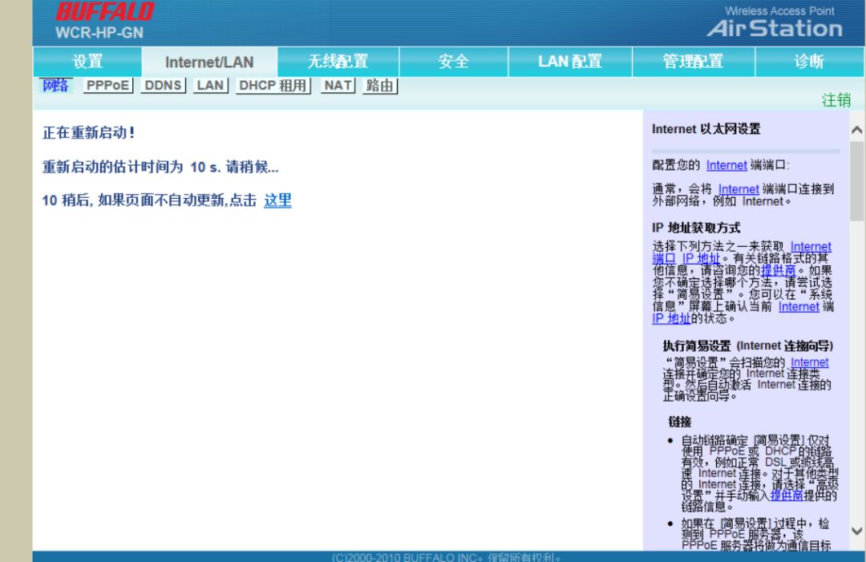Switch to the LAN 配置 tab
The width and height of the screenshot is (866, 562).
pos(570,61)
